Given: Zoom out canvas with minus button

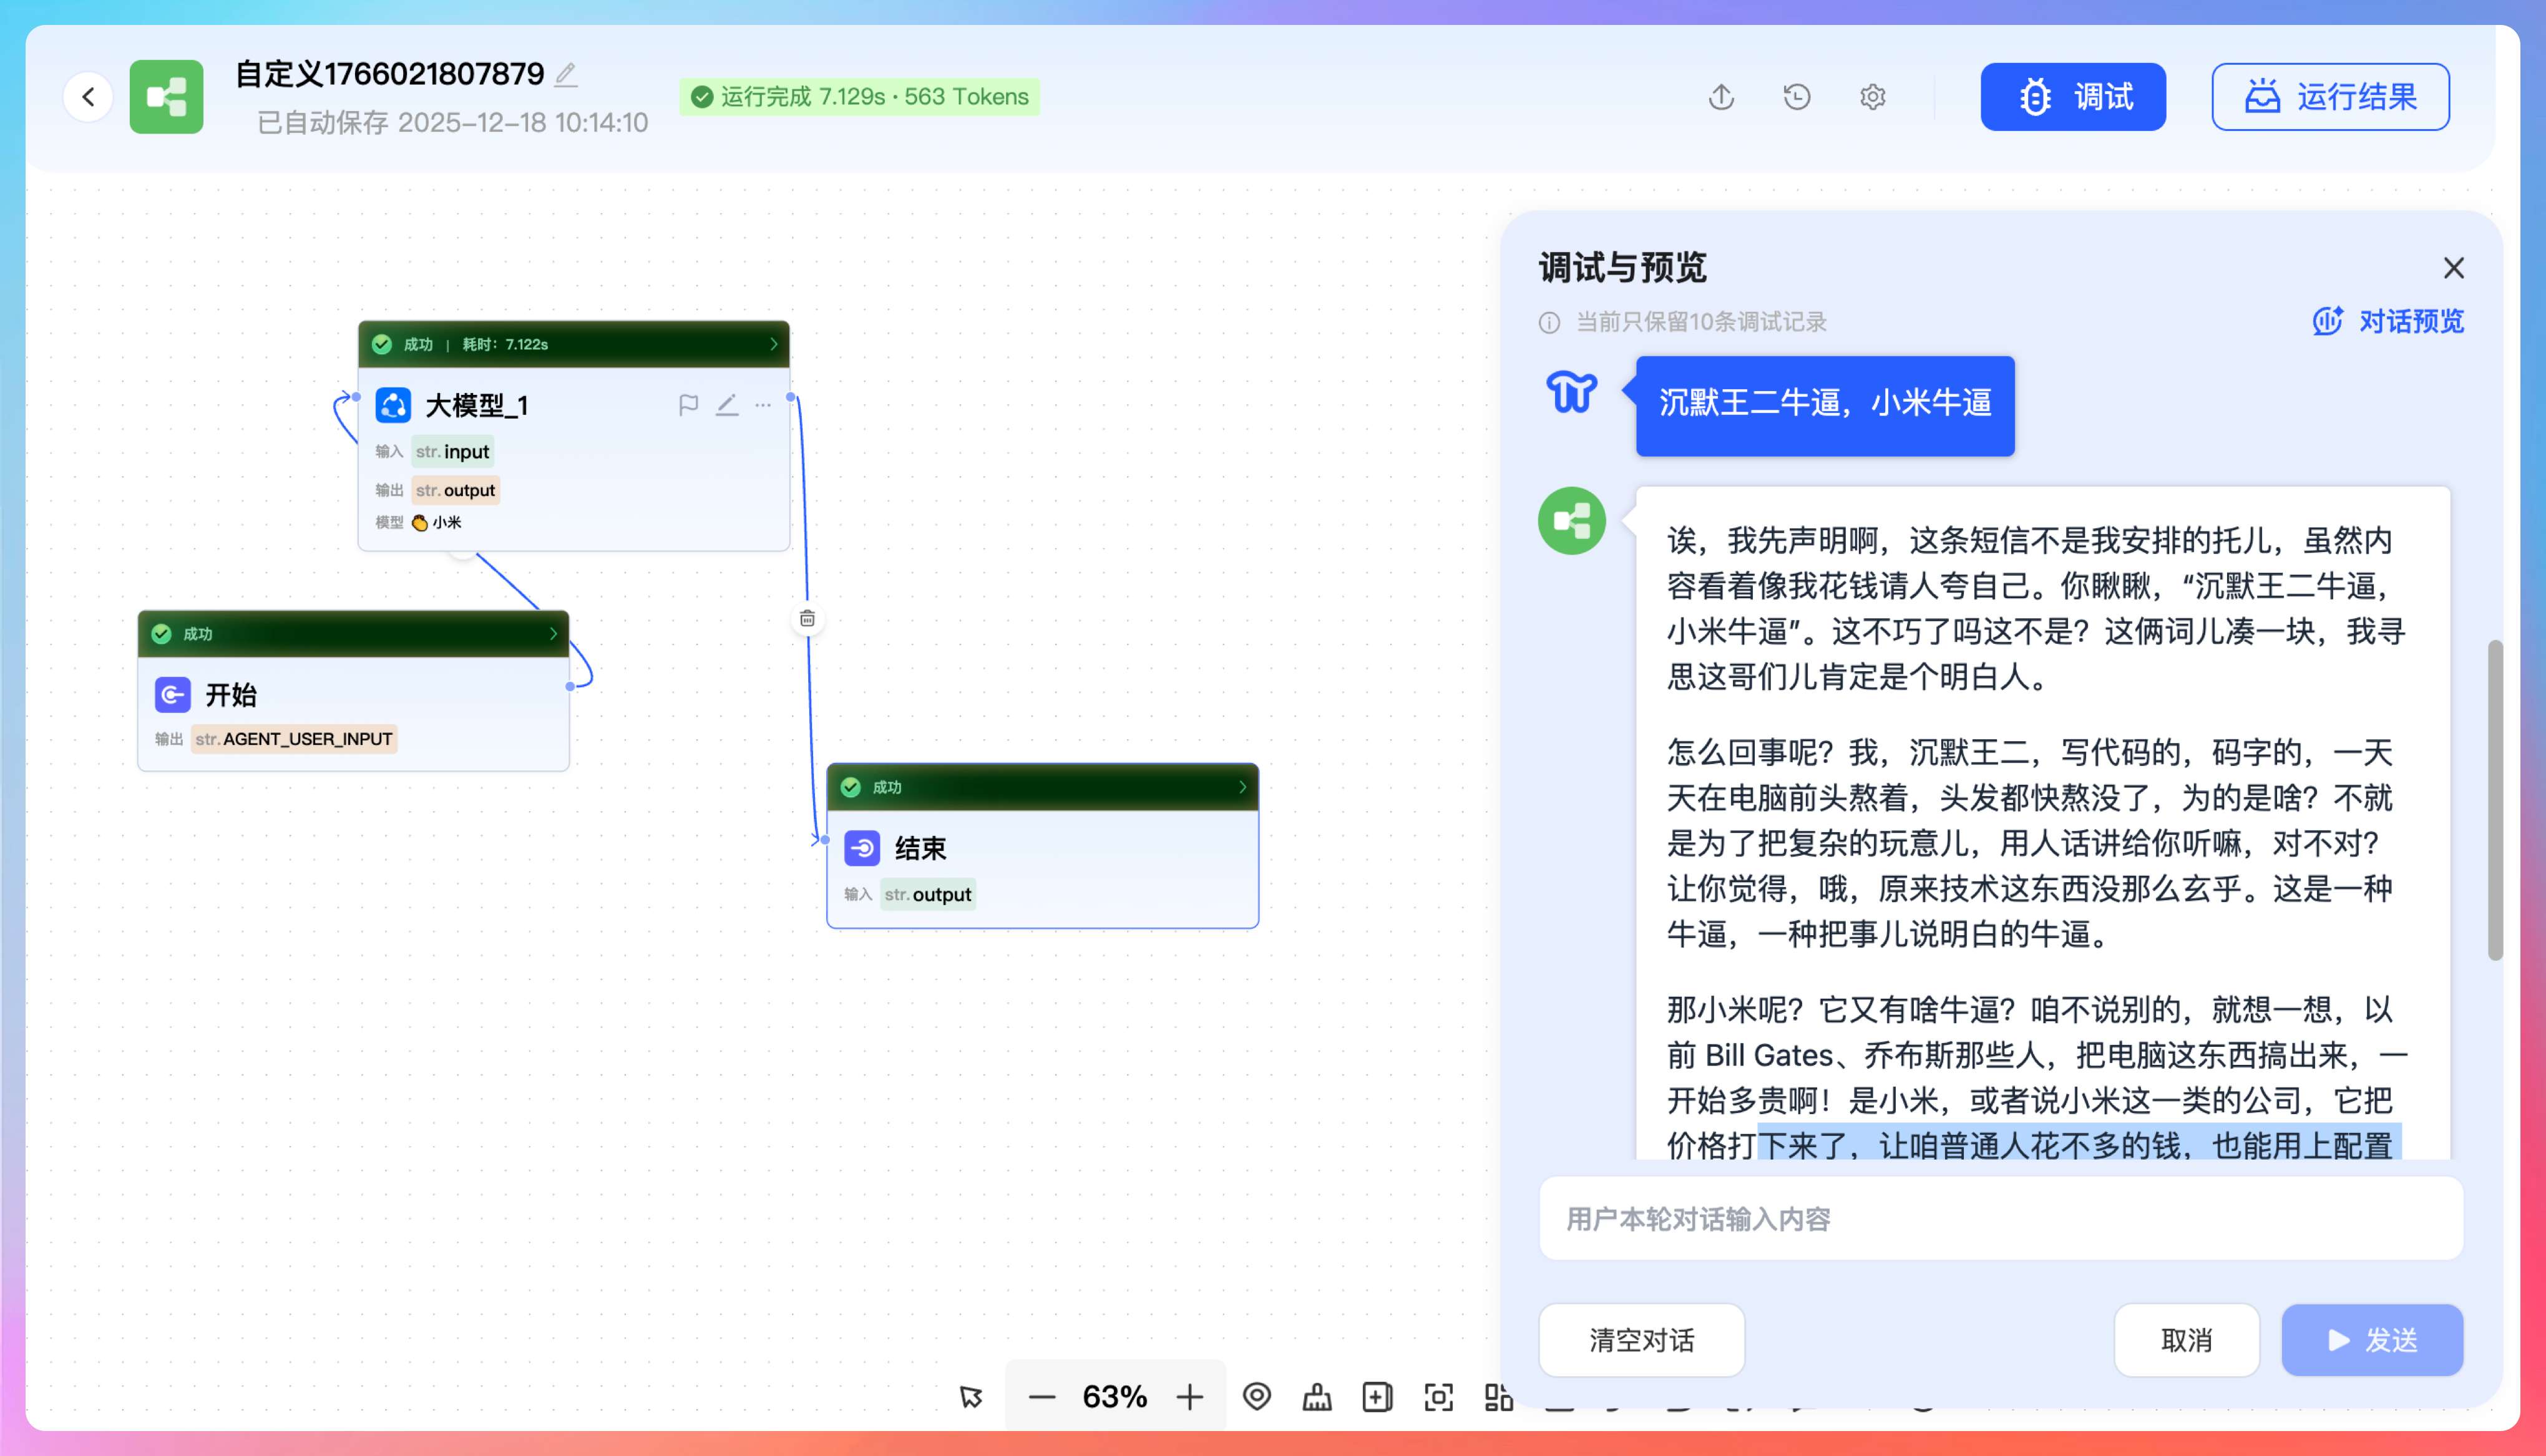Looking at the screenshot, I should pyautogui.click(x=1042, y=1397).
